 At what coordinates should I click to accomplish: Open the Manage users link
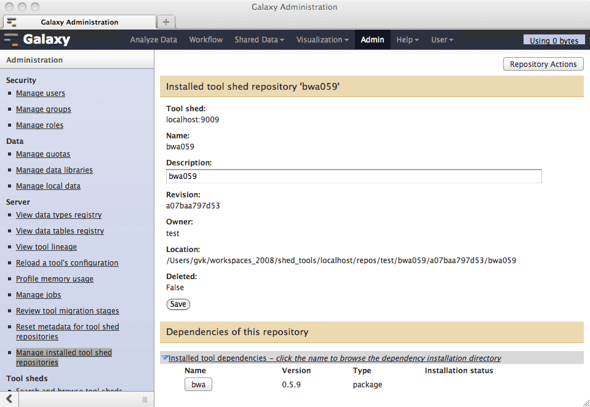41,93
